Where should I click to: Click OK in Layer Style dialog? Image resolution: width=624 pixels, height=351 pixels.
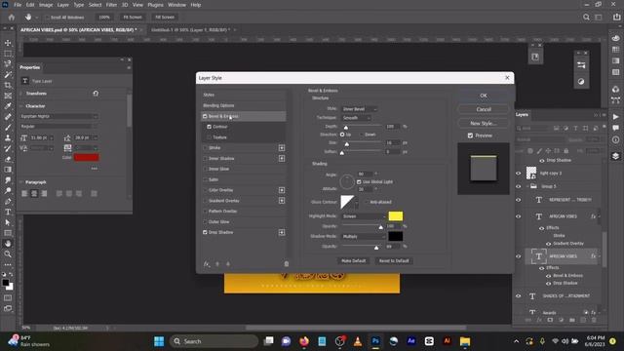484,96
